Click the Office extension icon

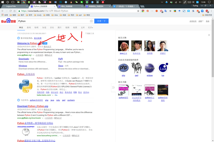point(147,11)
